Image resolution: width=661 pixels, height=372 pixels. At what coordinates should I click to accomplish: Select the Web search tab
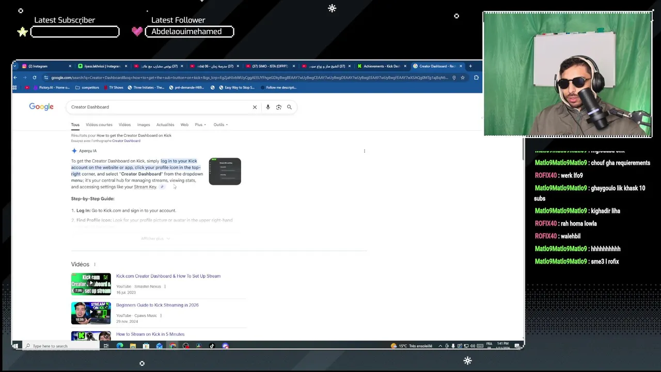(184, 125)
